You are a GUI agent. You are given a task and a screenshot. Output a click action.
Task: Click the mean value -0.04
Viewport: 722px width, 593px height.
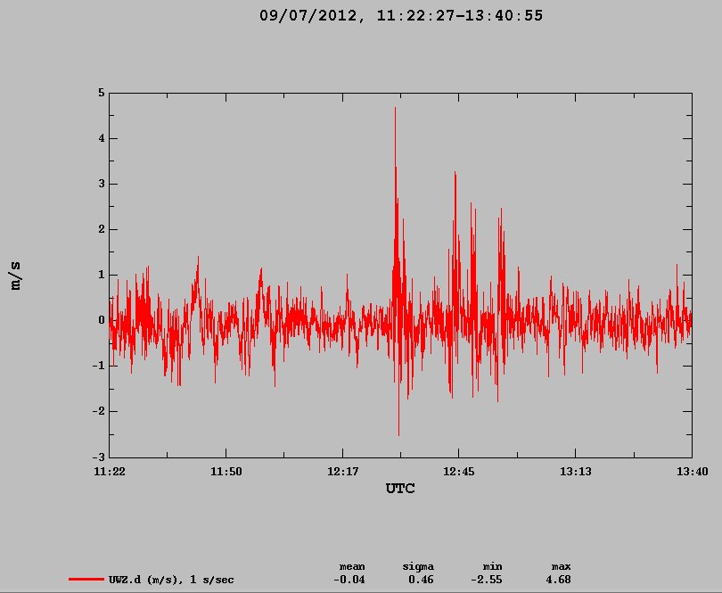(349, 580)
